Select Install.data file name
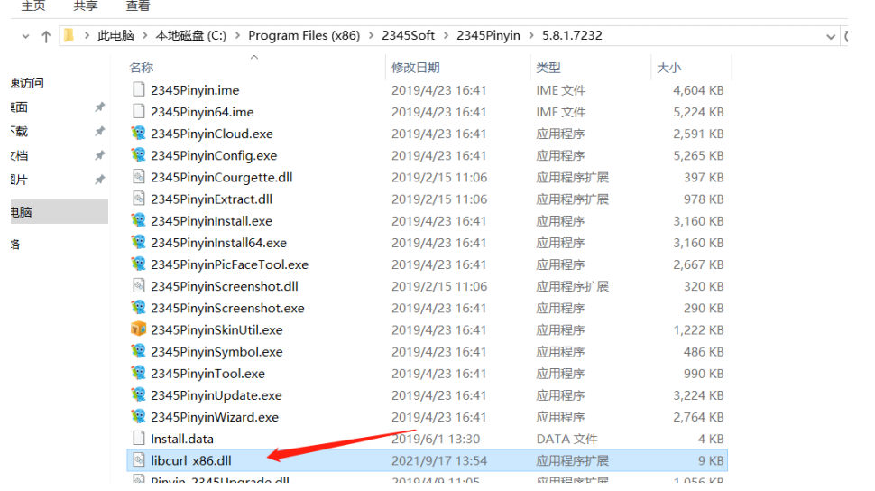 pyautogui.click(x=182, y=439)
